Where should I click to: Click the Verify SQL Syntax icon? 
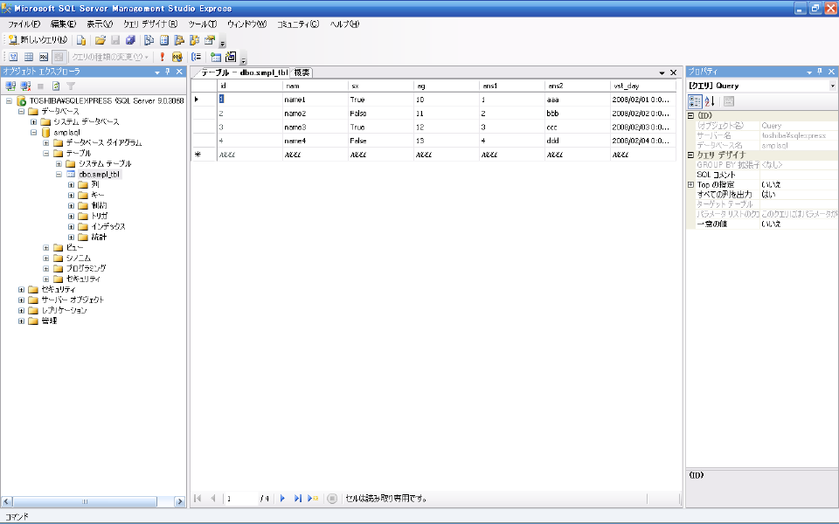pos(177,57)
